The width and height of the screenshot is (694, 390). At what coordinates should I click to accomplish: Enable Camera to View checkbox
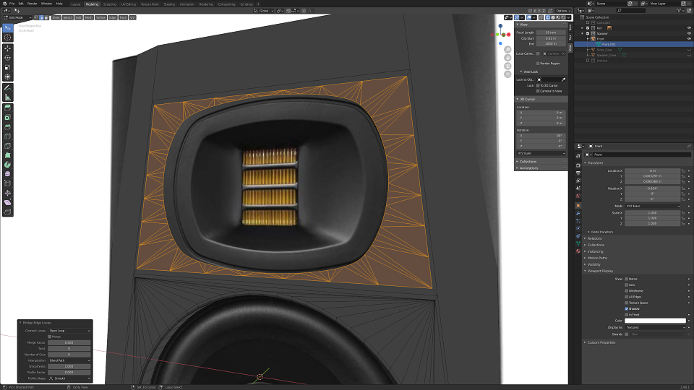pyautogui.click(x=538, y=91)
